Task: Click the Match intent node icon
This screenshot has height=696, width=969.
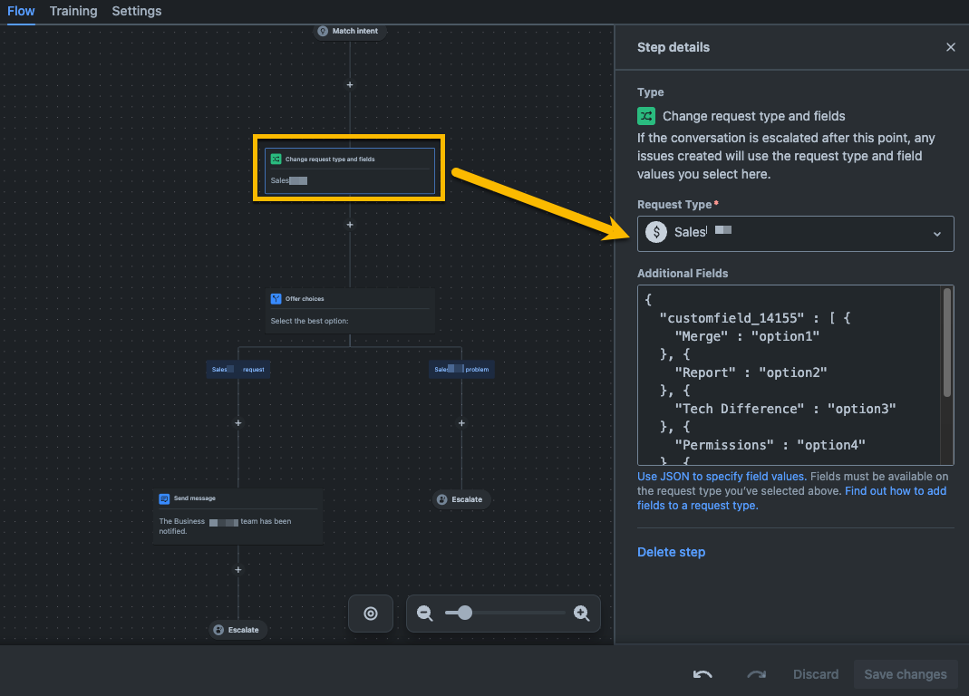Action: (x=323, y=31)
